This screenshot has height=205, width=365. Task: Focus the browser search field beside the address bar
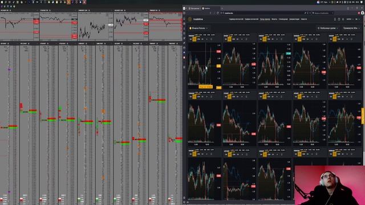pos(323,13)
